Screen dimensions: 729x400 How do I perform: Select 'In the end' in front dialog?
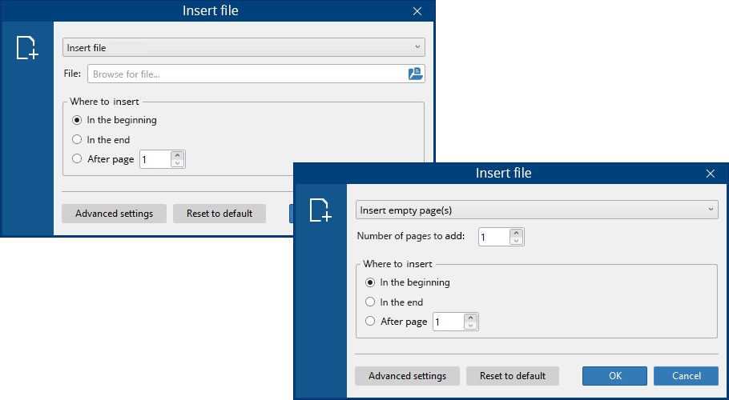(x=370, y=302)
